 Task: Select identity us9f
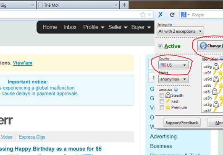click(207, 73)
